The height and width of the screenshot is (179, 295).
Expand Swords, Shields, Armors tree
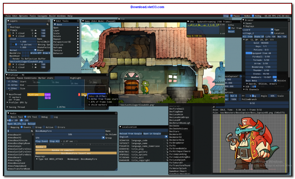247,84
